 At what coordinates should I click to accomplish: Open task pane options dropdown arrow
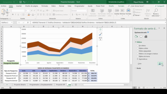point(159,28)
